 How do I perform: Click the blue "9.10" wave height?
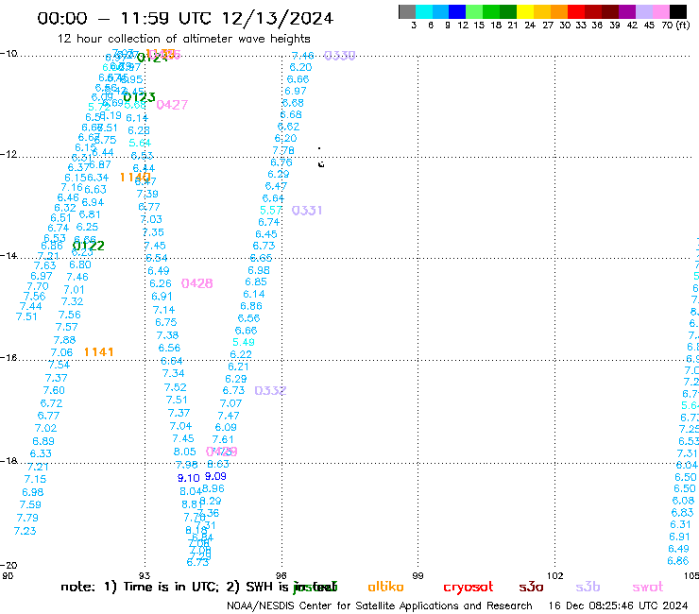188,478
